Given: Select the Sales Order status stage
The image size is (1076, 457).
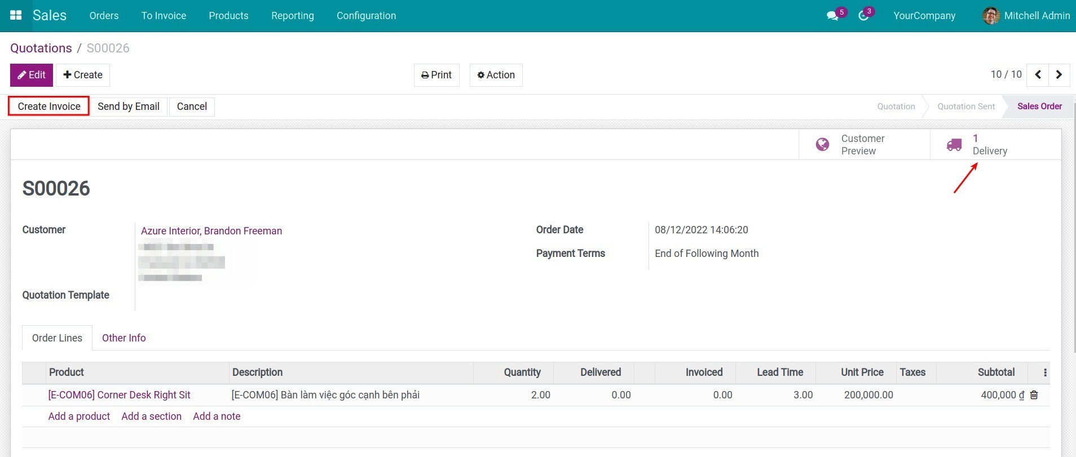Looking at the screenshot, I should coord(1039,107).
